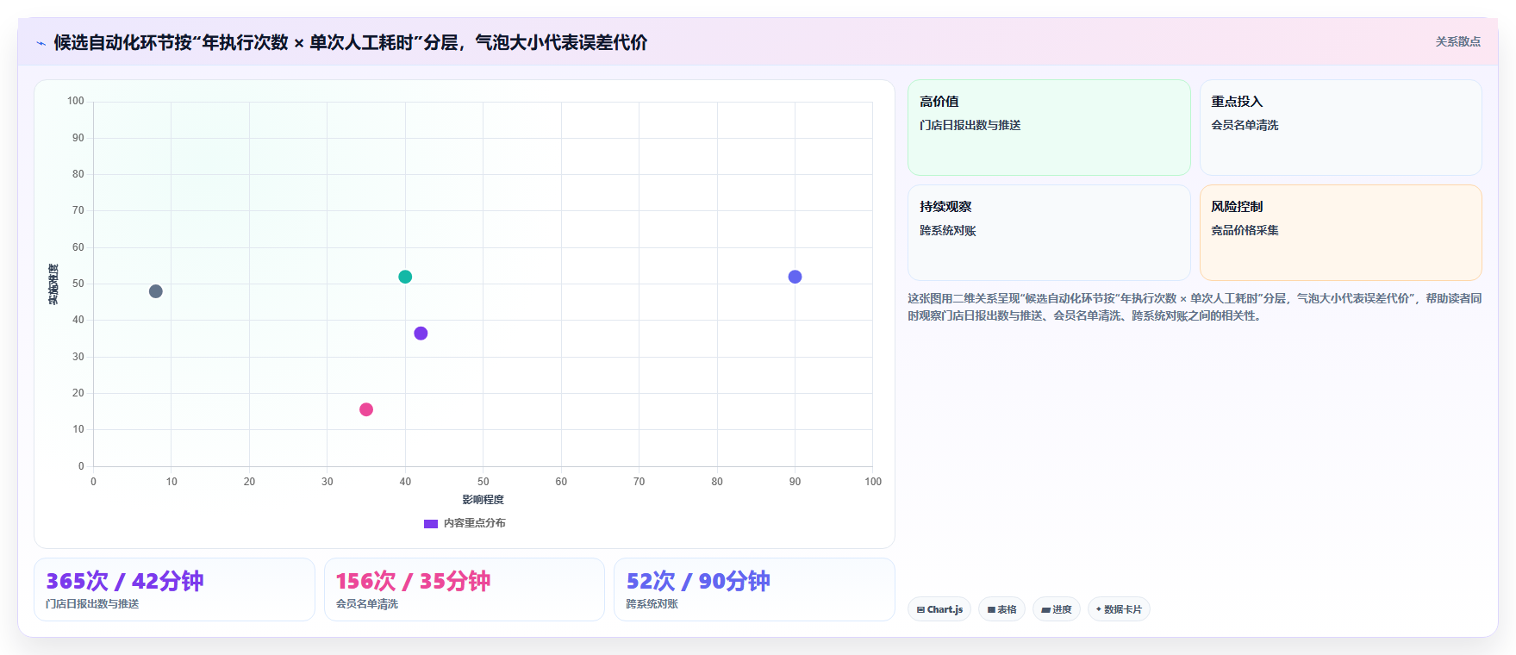Click the pink scatter point at x=35
Image resolution: width=1516 pixels, height=655 pixels.
click(x=366, y=409)
